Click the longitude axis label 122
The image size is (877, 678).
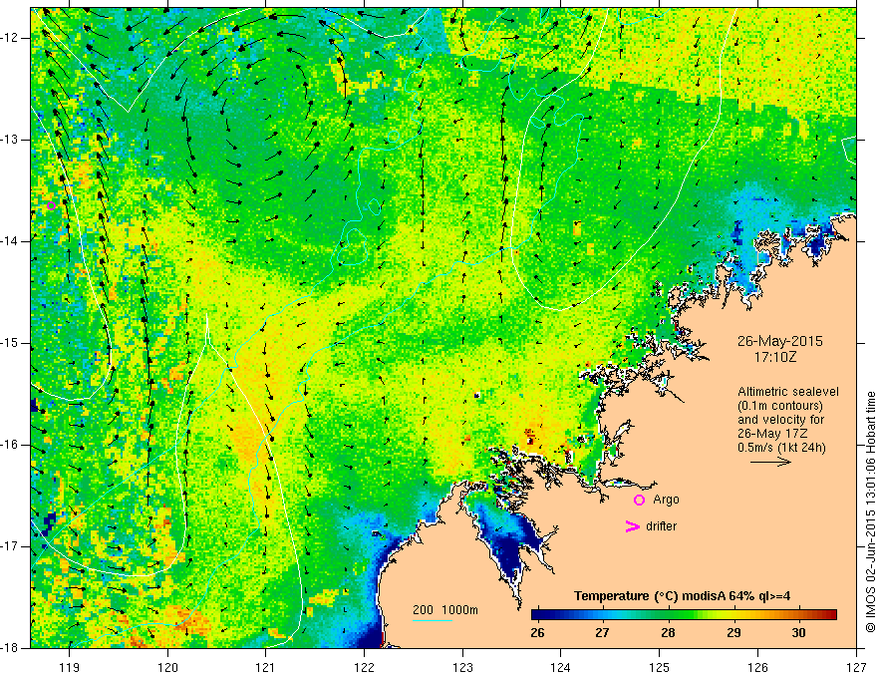pos(364,667)
